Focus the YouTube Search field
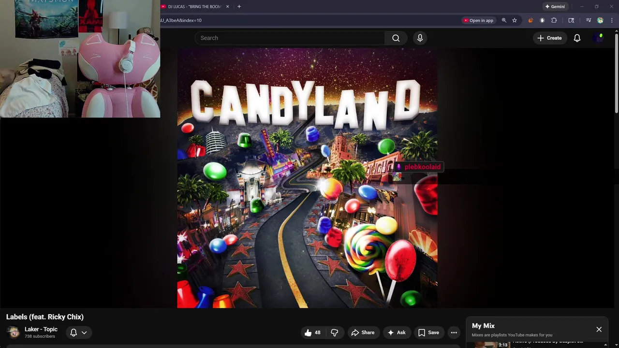The height and width of the screenshot is (348, 619). [290, 38]
